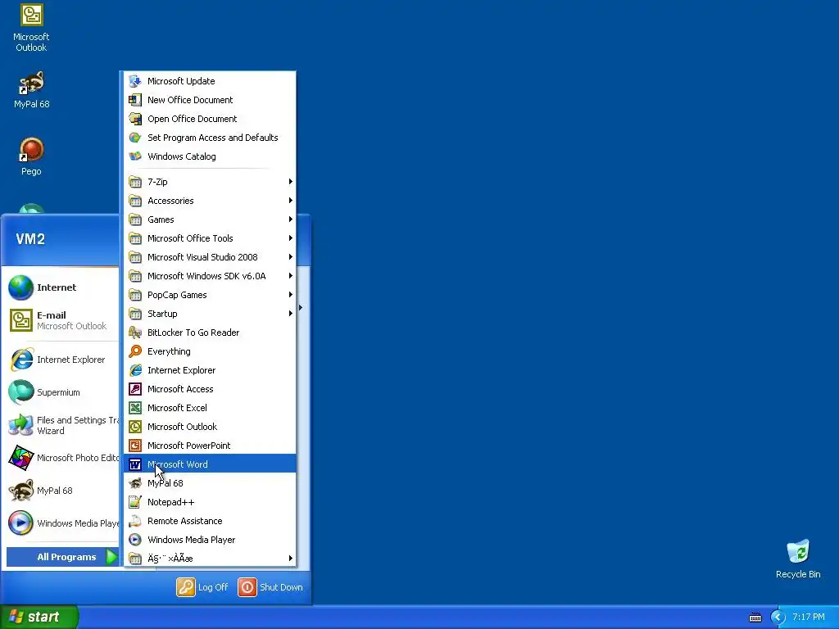Click the 7:17 PM taskbar clock
The height and width of the screenshot is (629, 839).
pyautogui.click(x=809, y=618)
